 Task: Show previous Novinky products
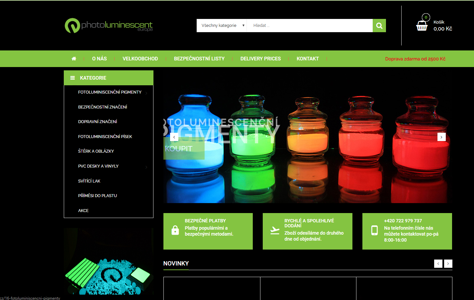438,263
